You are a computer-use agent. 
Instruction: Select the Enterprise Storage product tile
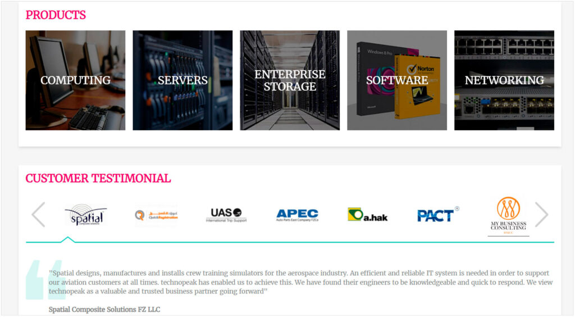click(x=290, y=80)
